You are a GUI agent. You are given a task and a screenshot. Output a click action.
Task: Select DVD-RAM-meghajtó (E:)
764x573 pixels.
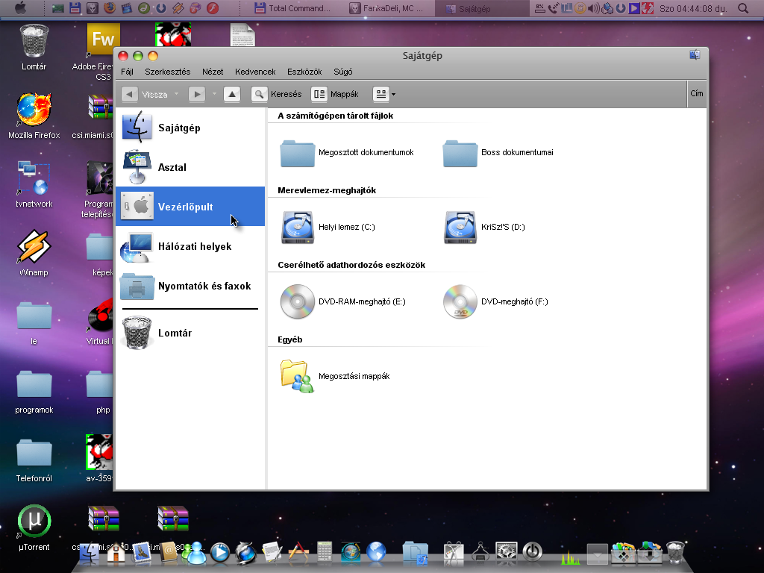tap(343, 301)
